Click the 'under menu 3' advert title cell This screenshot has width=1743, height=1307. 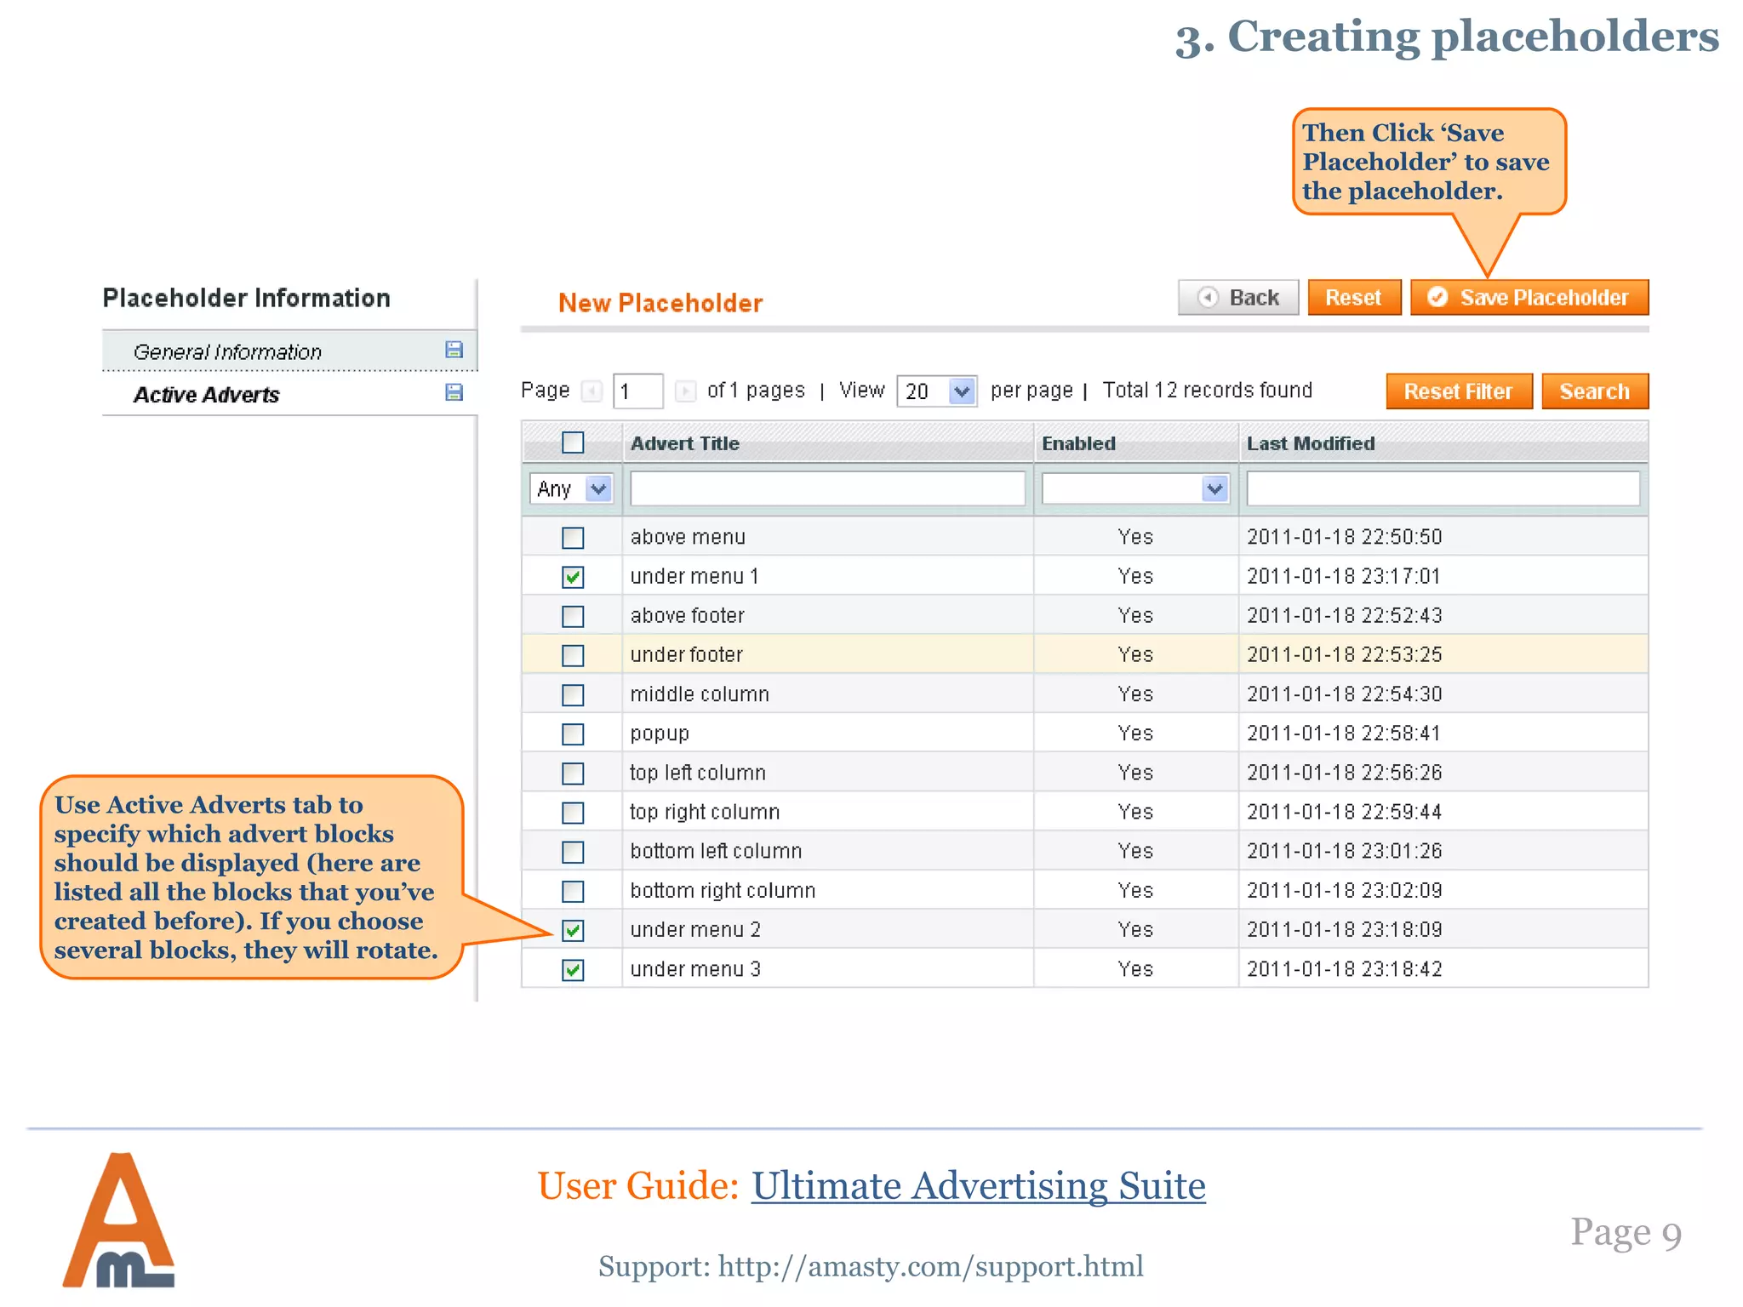(x=827, y=968)
